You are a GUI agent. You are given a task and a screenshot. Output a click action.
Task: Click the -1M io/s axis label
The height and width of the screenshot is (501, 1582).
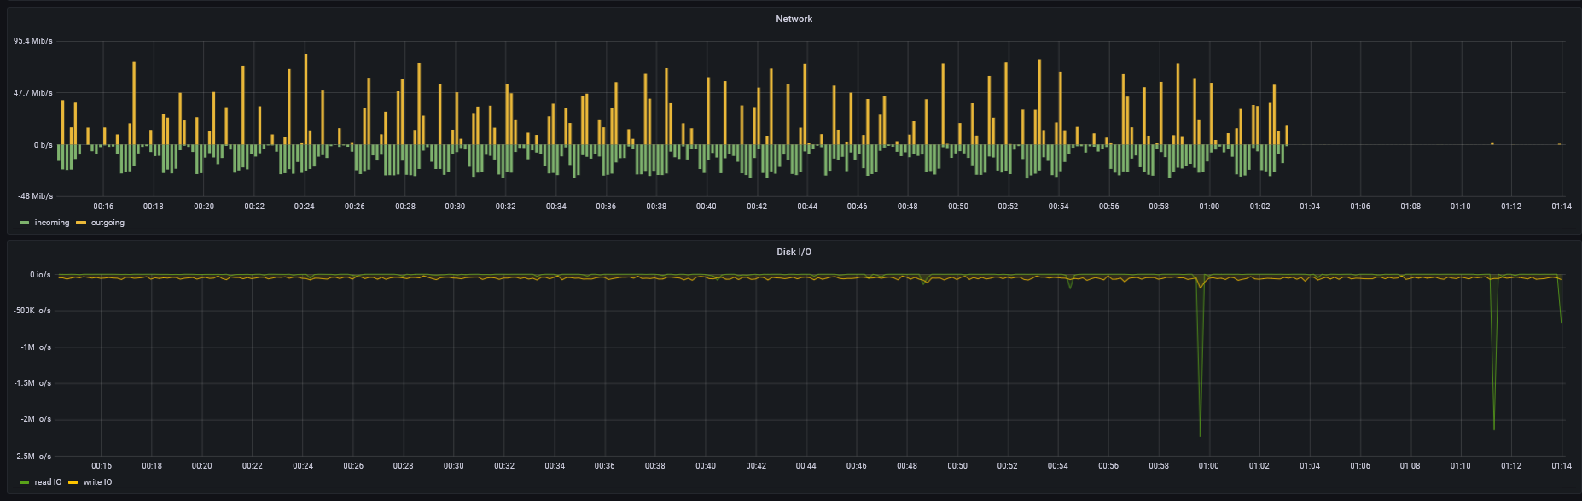click(x=36, y=347)
